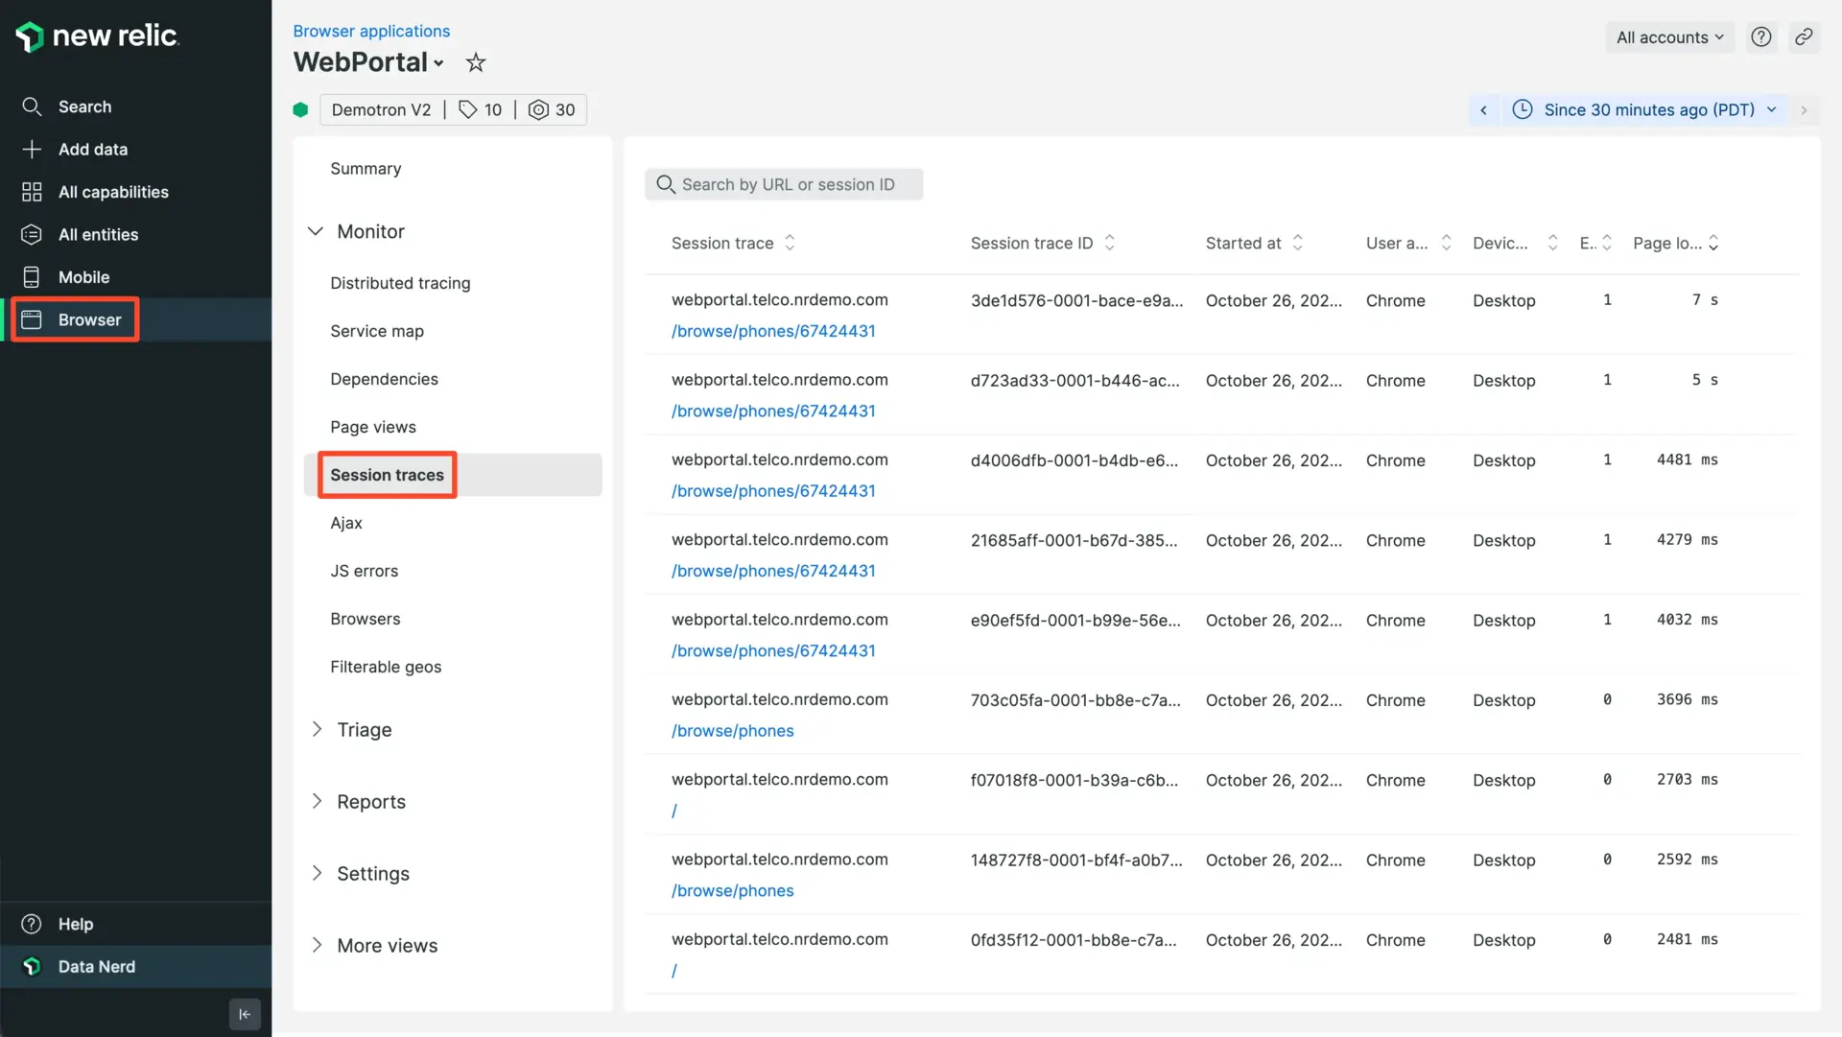Click the Search by URL or session ID field
Viewport: 1842px width, 1037px height.
pos(787,185)
